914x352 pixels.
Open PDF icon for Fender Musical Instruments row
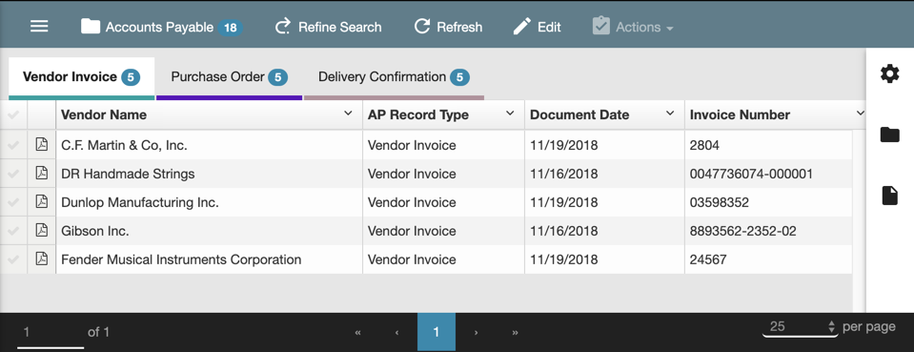click(x=41, y=259)
